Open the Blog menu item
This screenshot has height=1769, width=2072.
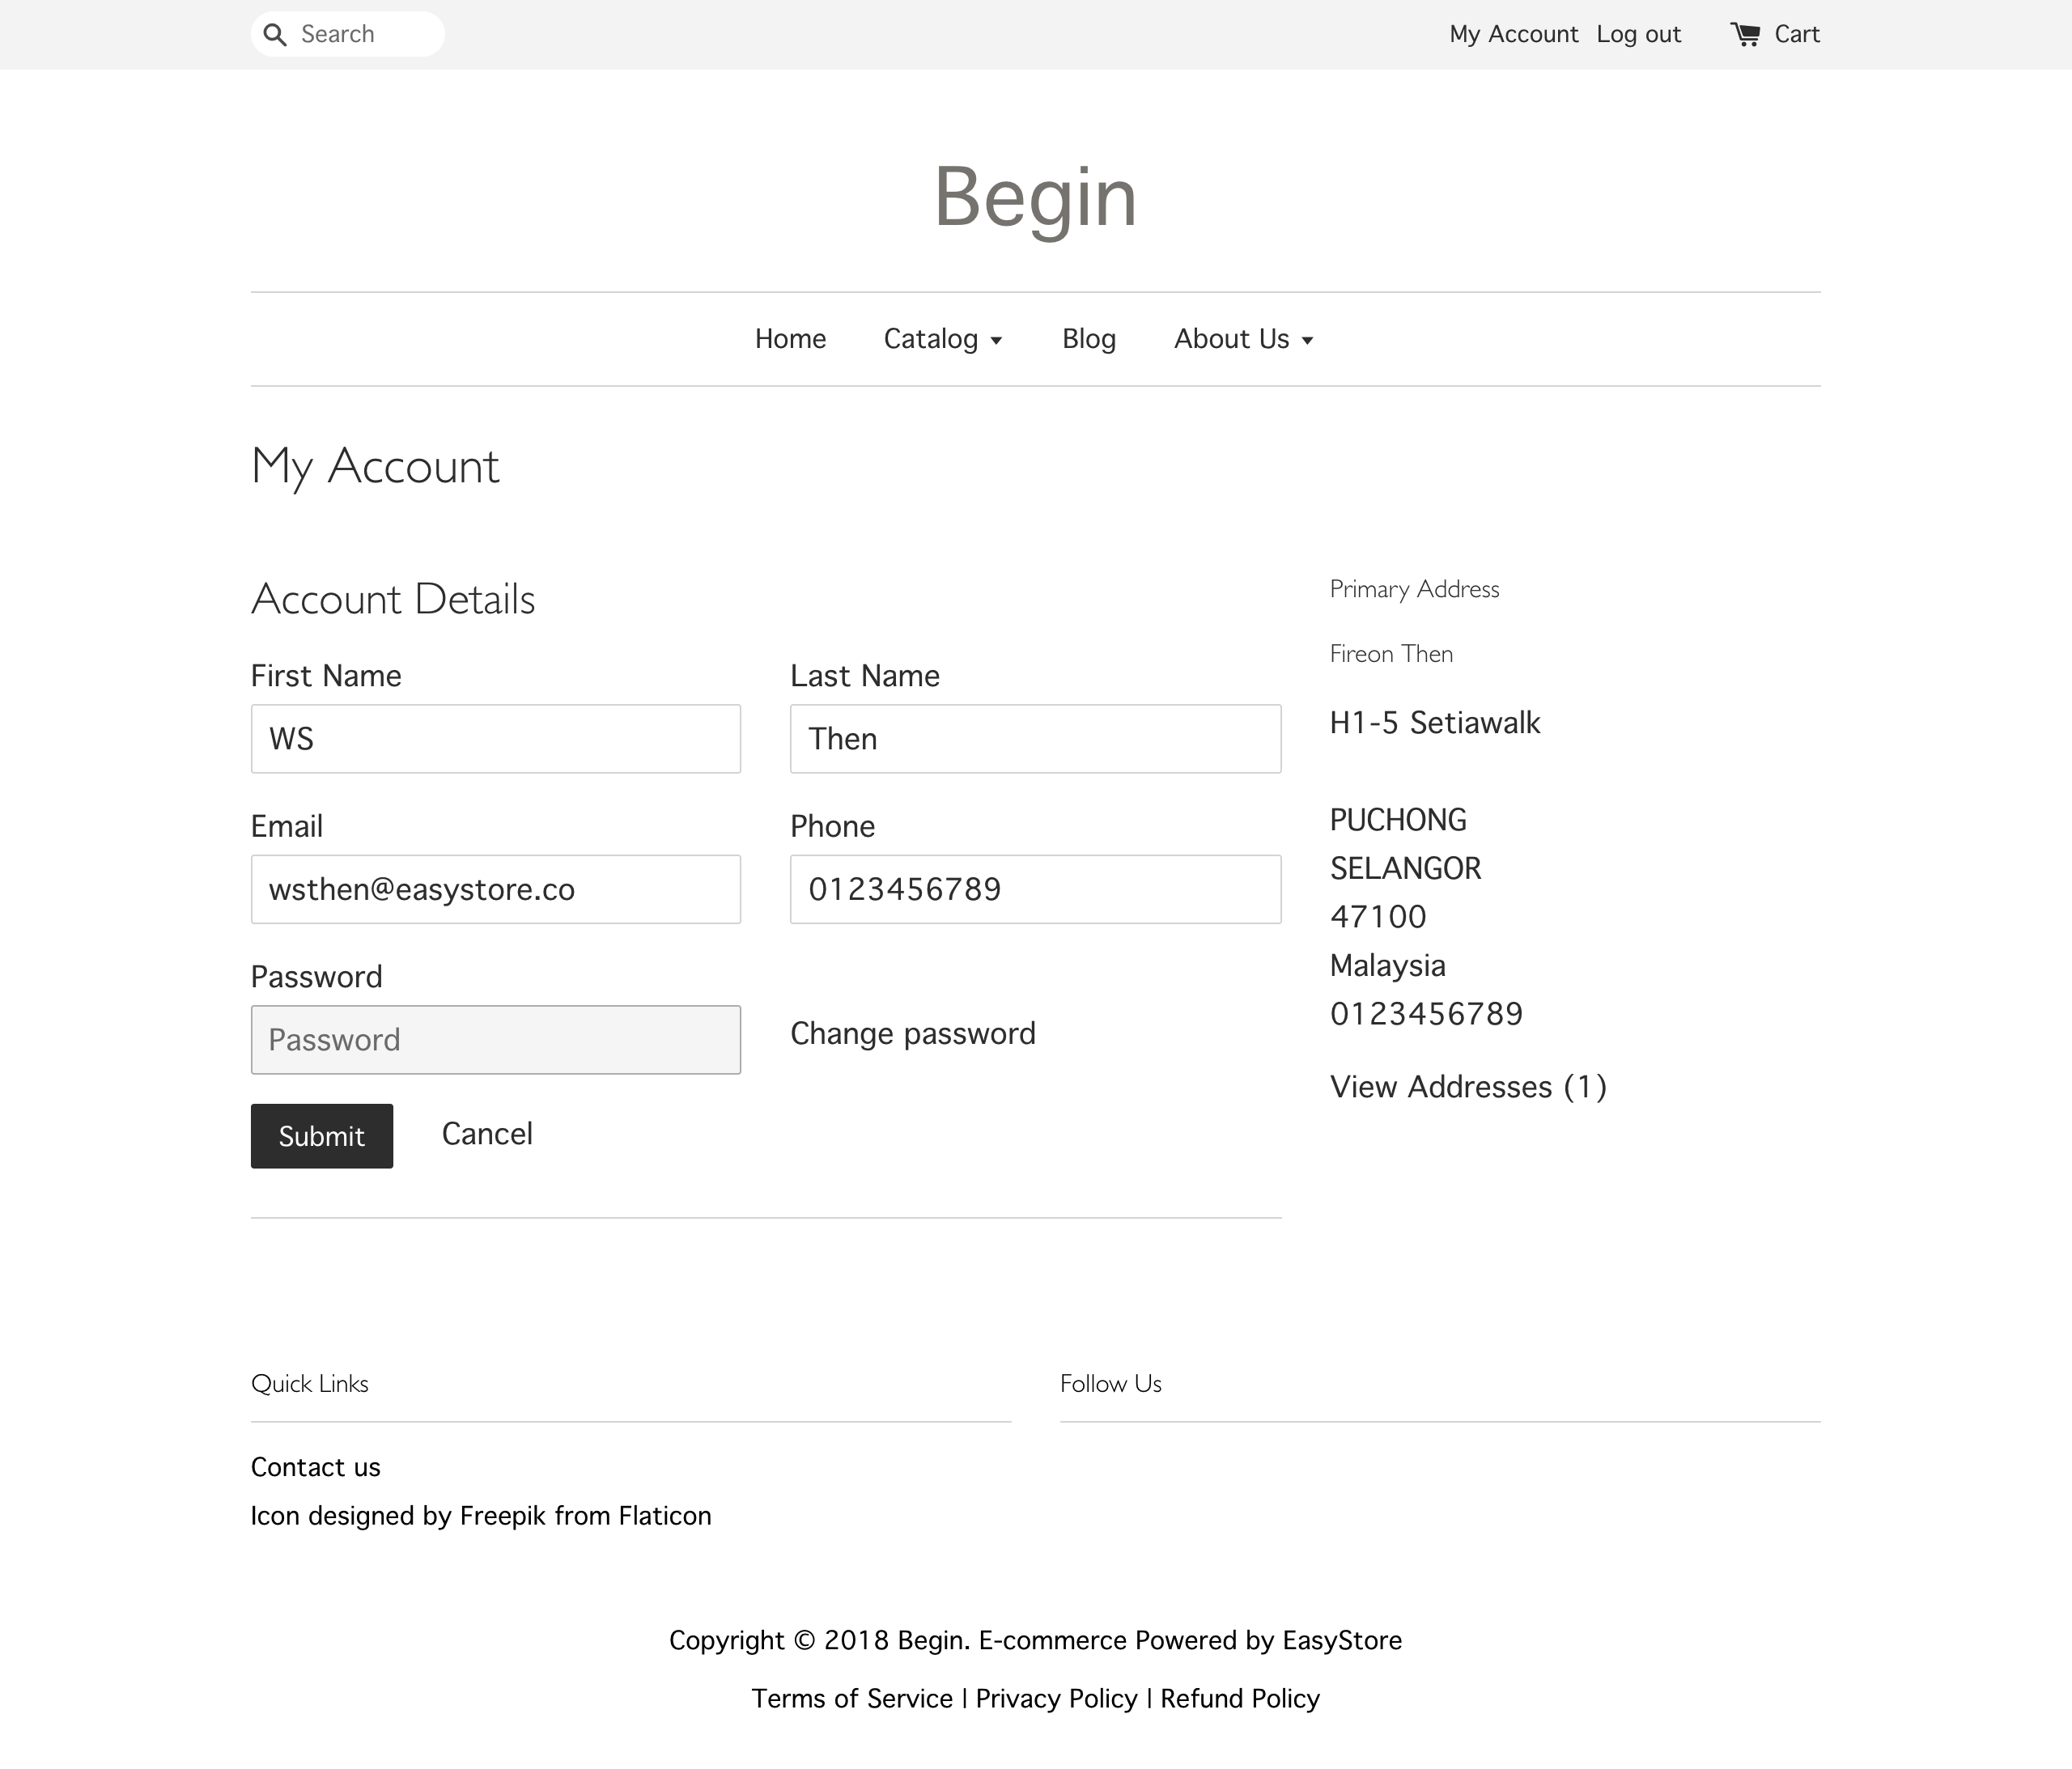(1089, 339)
